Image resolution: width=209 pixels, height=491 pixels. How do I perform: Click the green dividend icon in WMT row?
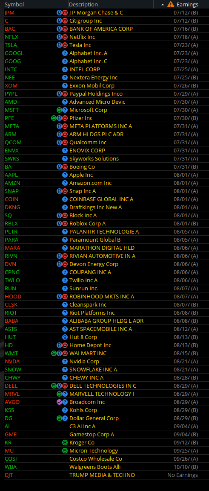coord(54,354)
